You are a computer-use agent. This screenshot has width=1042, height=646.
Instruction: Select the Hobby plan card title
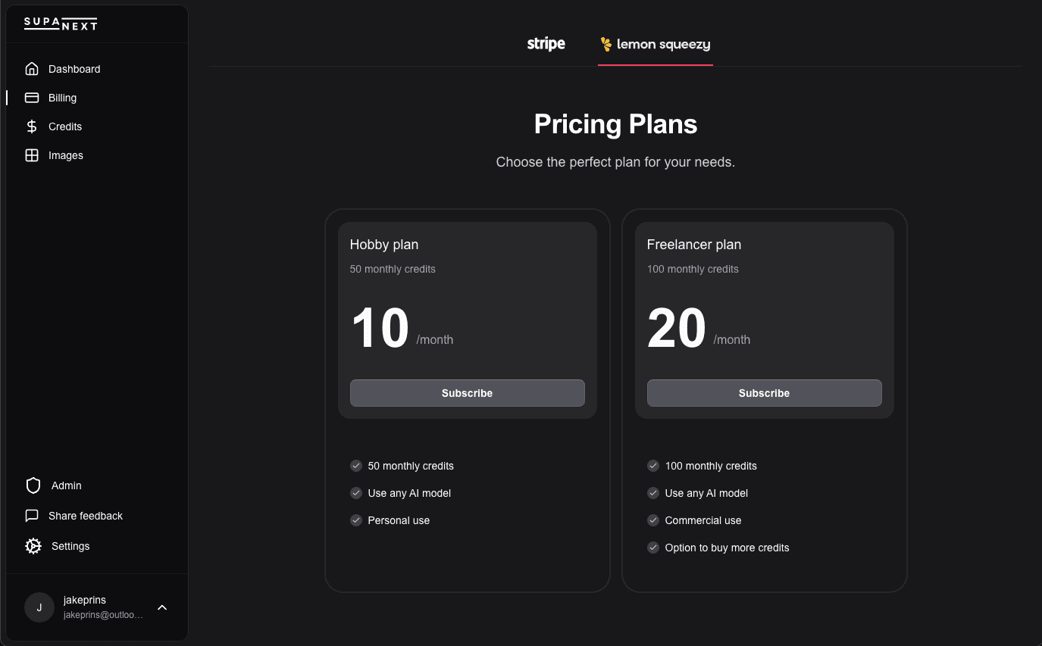click(384, 245)
